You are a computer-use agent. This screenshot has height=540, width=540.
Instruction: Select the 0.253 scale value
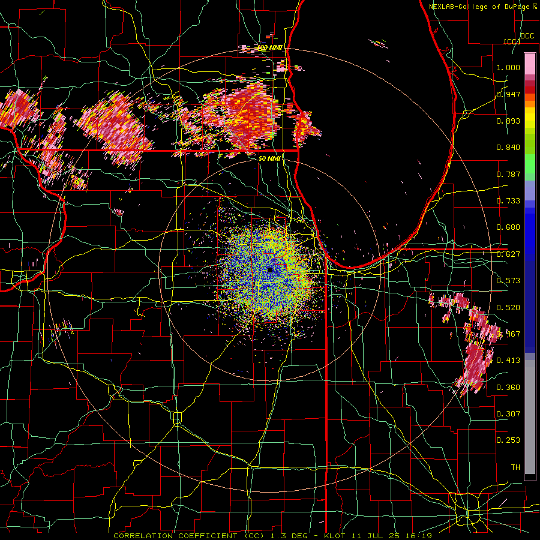click(508, 440)
